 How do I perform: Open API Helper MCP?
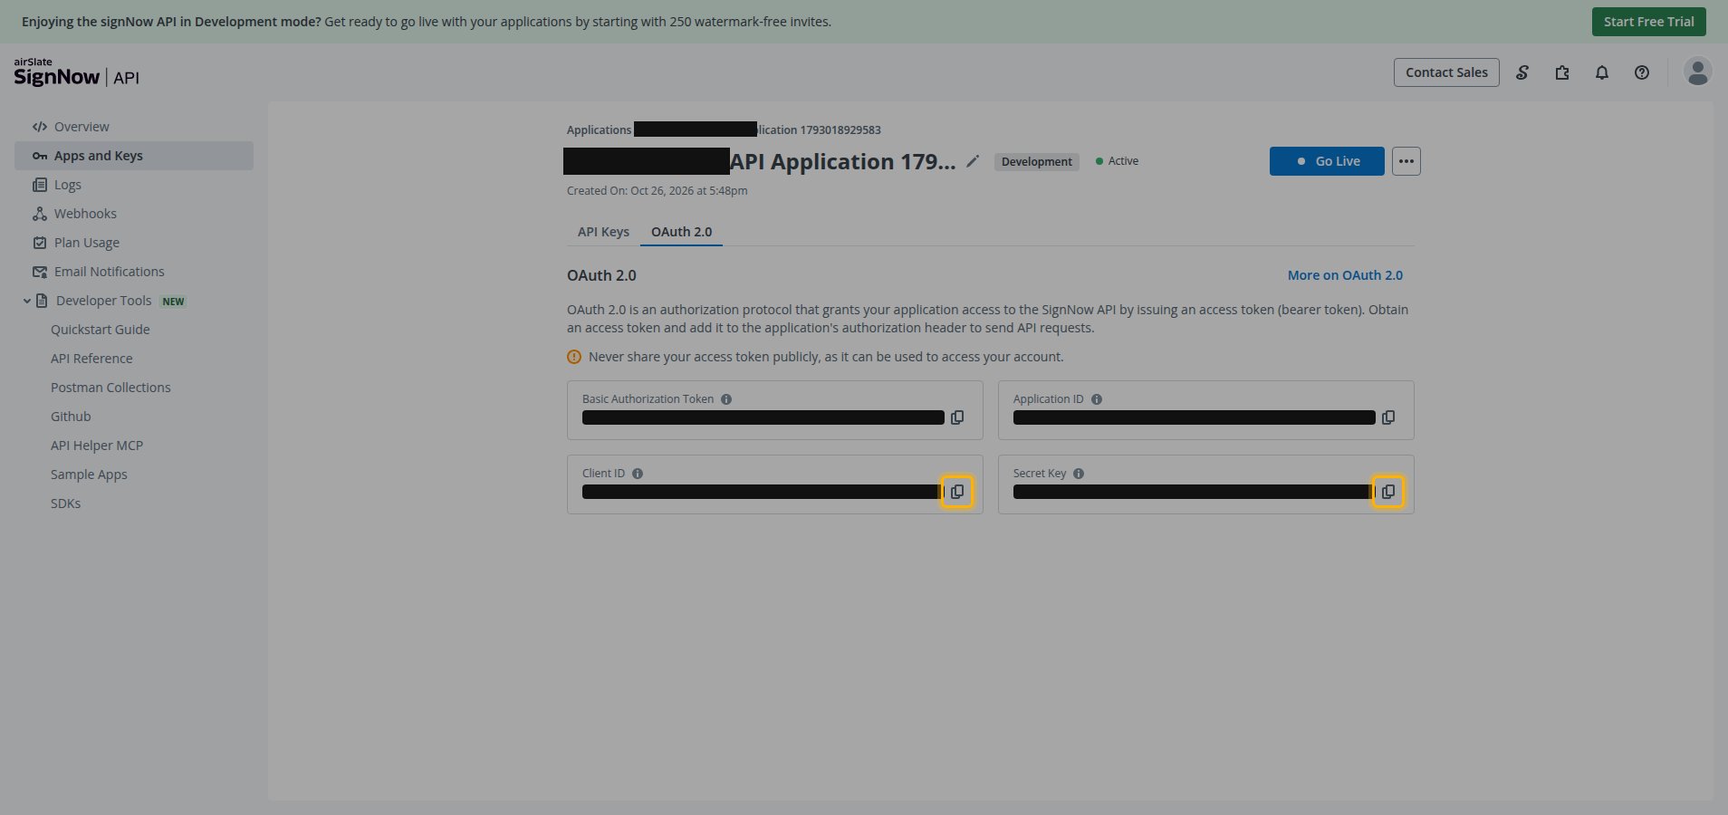(x=97, y=446)
